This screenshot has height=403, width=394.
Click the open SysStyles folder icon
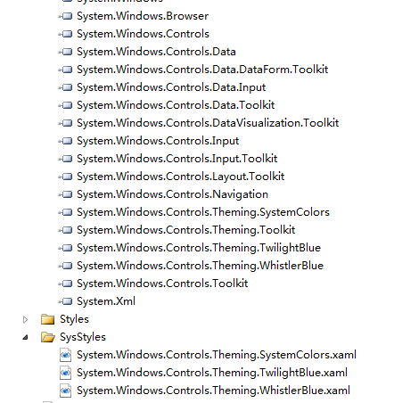[x=48, y=337]
